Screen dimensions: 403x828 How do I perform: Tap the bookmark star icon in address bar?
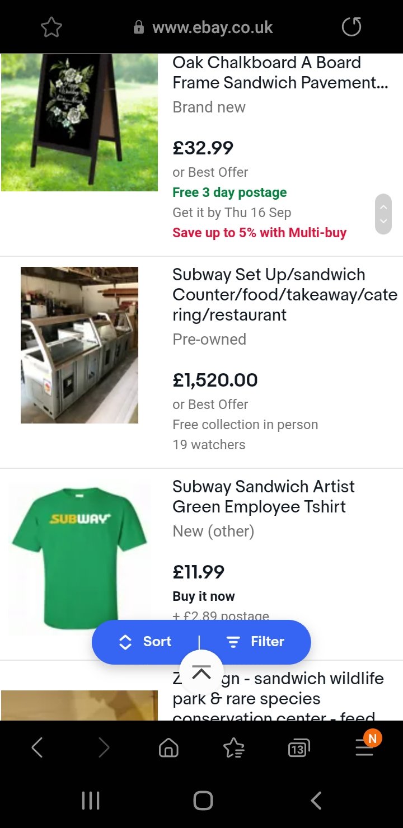point(51,27)
